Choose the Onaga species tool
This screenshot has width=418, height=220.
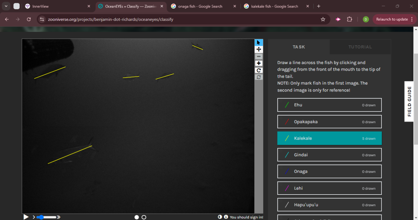pyautogui.click(x=330, y=171)
